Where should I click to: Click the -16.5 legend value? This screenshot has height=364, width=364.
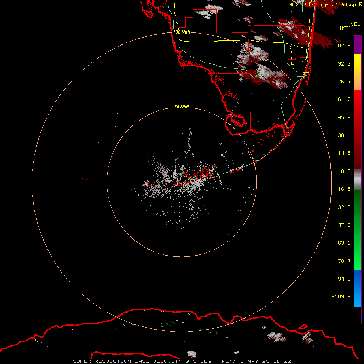tap(343, 189)
